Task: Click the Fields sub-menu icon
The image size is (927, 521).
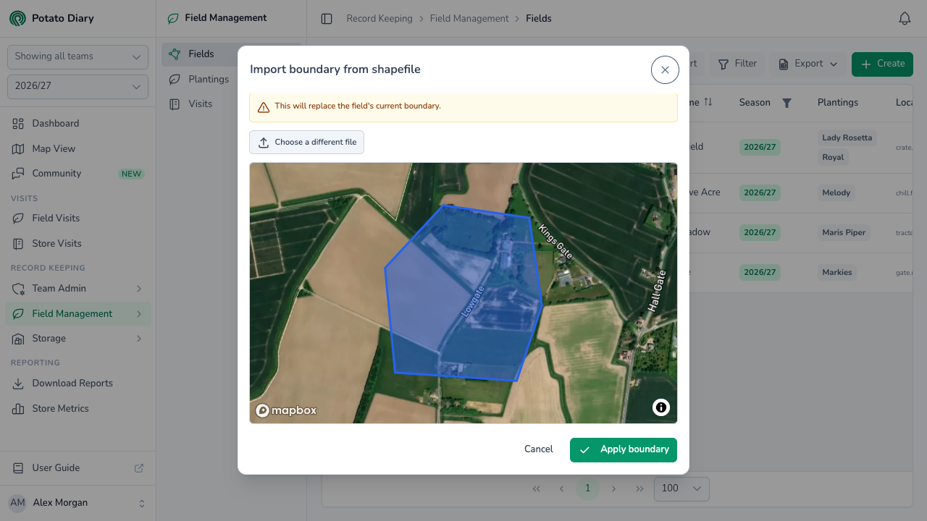Action: coord(175,54)
